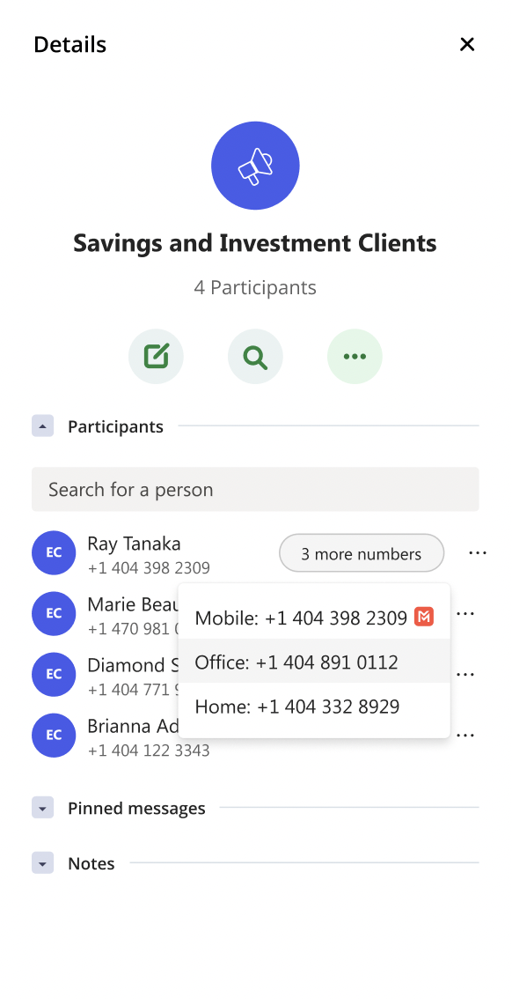Open options menu for Ray Tanaka
This screenshot has height=999, width=512.
[478, 552]
